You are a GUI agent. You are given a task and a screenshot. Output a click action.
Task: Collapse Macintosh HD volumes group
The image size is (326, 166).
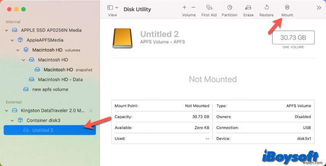(x=18, y=50)
